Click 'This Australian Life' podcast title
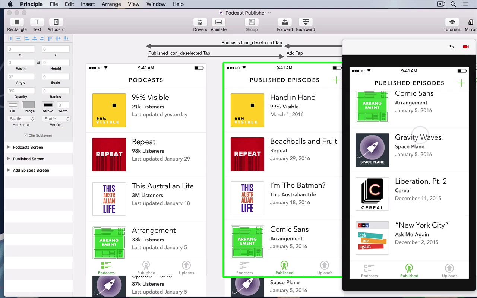Image resolution: width=477 pixels, height=298 pixels. point(162,186)
